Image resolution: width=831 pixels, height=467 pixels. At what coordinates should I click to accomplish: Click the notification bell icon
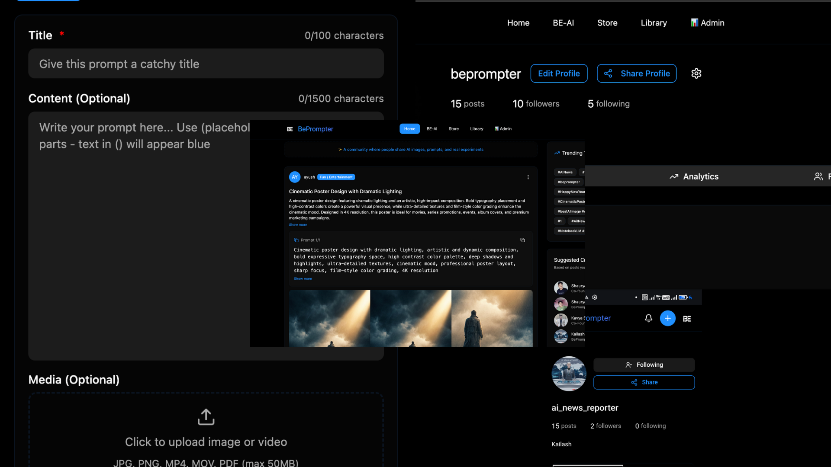648,318
